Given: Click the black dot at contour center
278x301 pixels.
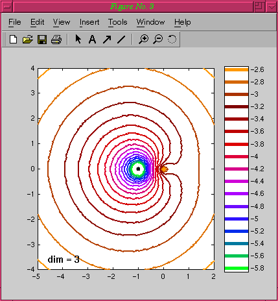Looking at the screenshot, I should coord(138,169).
